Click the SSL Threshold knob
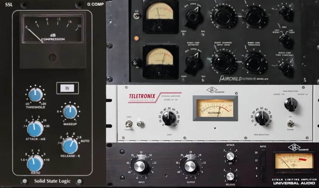The width and height of the screenshot is (319, 188). [35, 95]
